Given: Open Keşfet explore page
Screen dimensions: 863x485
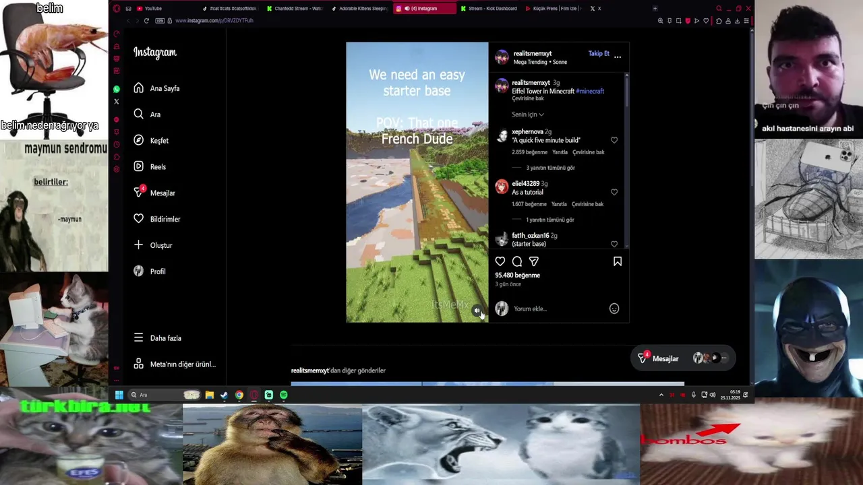Looking at the screenshot, I should pos(151,141).
